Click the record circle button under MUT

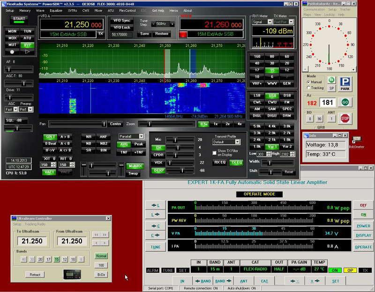[12, 52]
